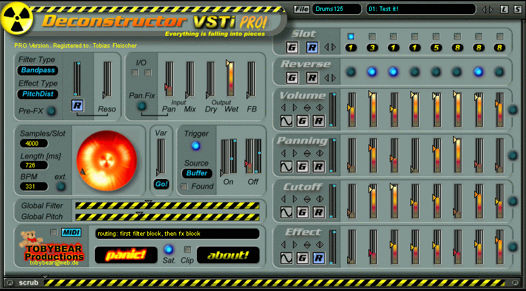Image resolution: width=526 pixels, height=291 pixels.
Task: Click the L load button at top right
Action: [x=504, y=10]
